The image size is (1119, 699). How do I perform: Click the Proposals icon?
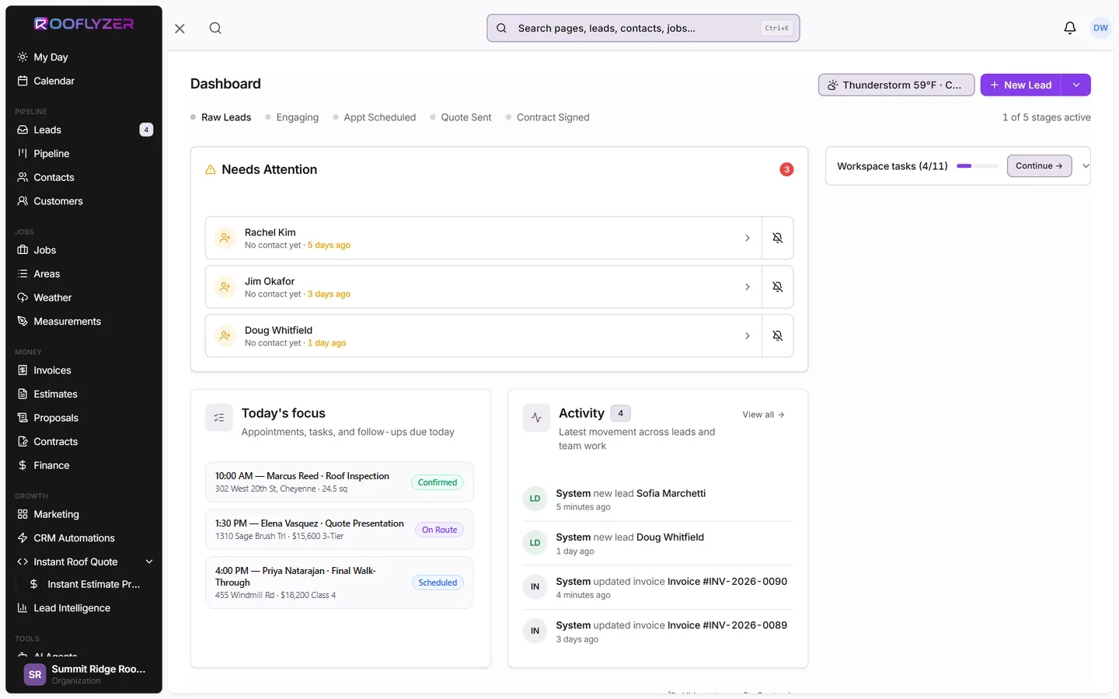[x=23, y=418]
